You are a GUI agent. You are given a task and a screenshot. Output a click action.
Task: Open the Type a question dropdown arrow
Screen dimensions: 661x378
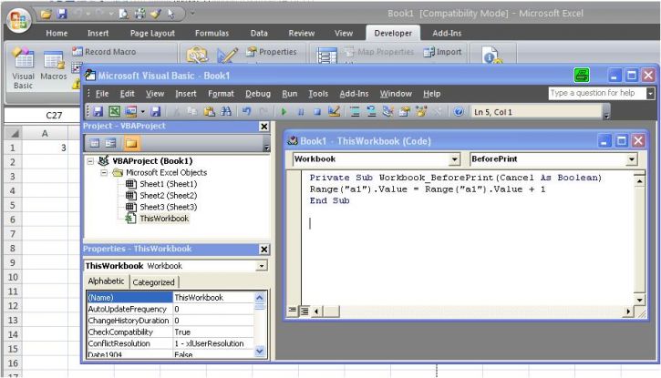(650, 93)
